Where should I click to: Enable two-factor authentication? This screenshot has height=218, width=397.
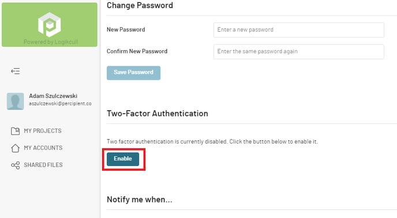click(123, 159)
